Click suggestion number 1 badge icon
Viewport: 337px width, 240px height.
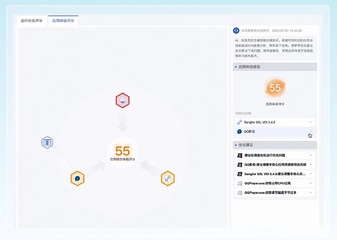(239, 155)
